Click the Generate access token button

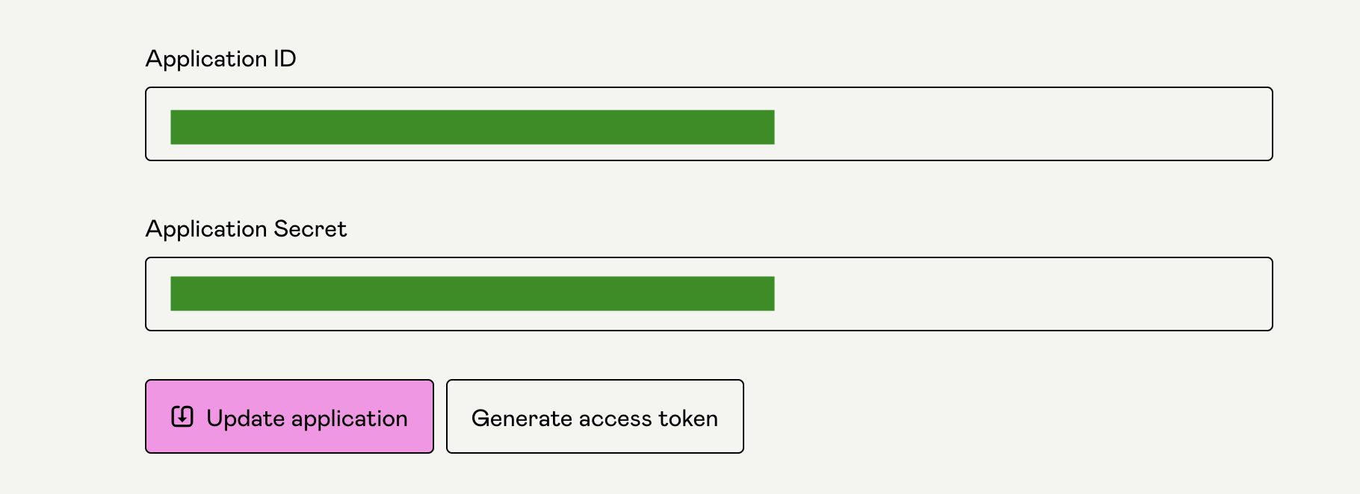tap(595, 416)
